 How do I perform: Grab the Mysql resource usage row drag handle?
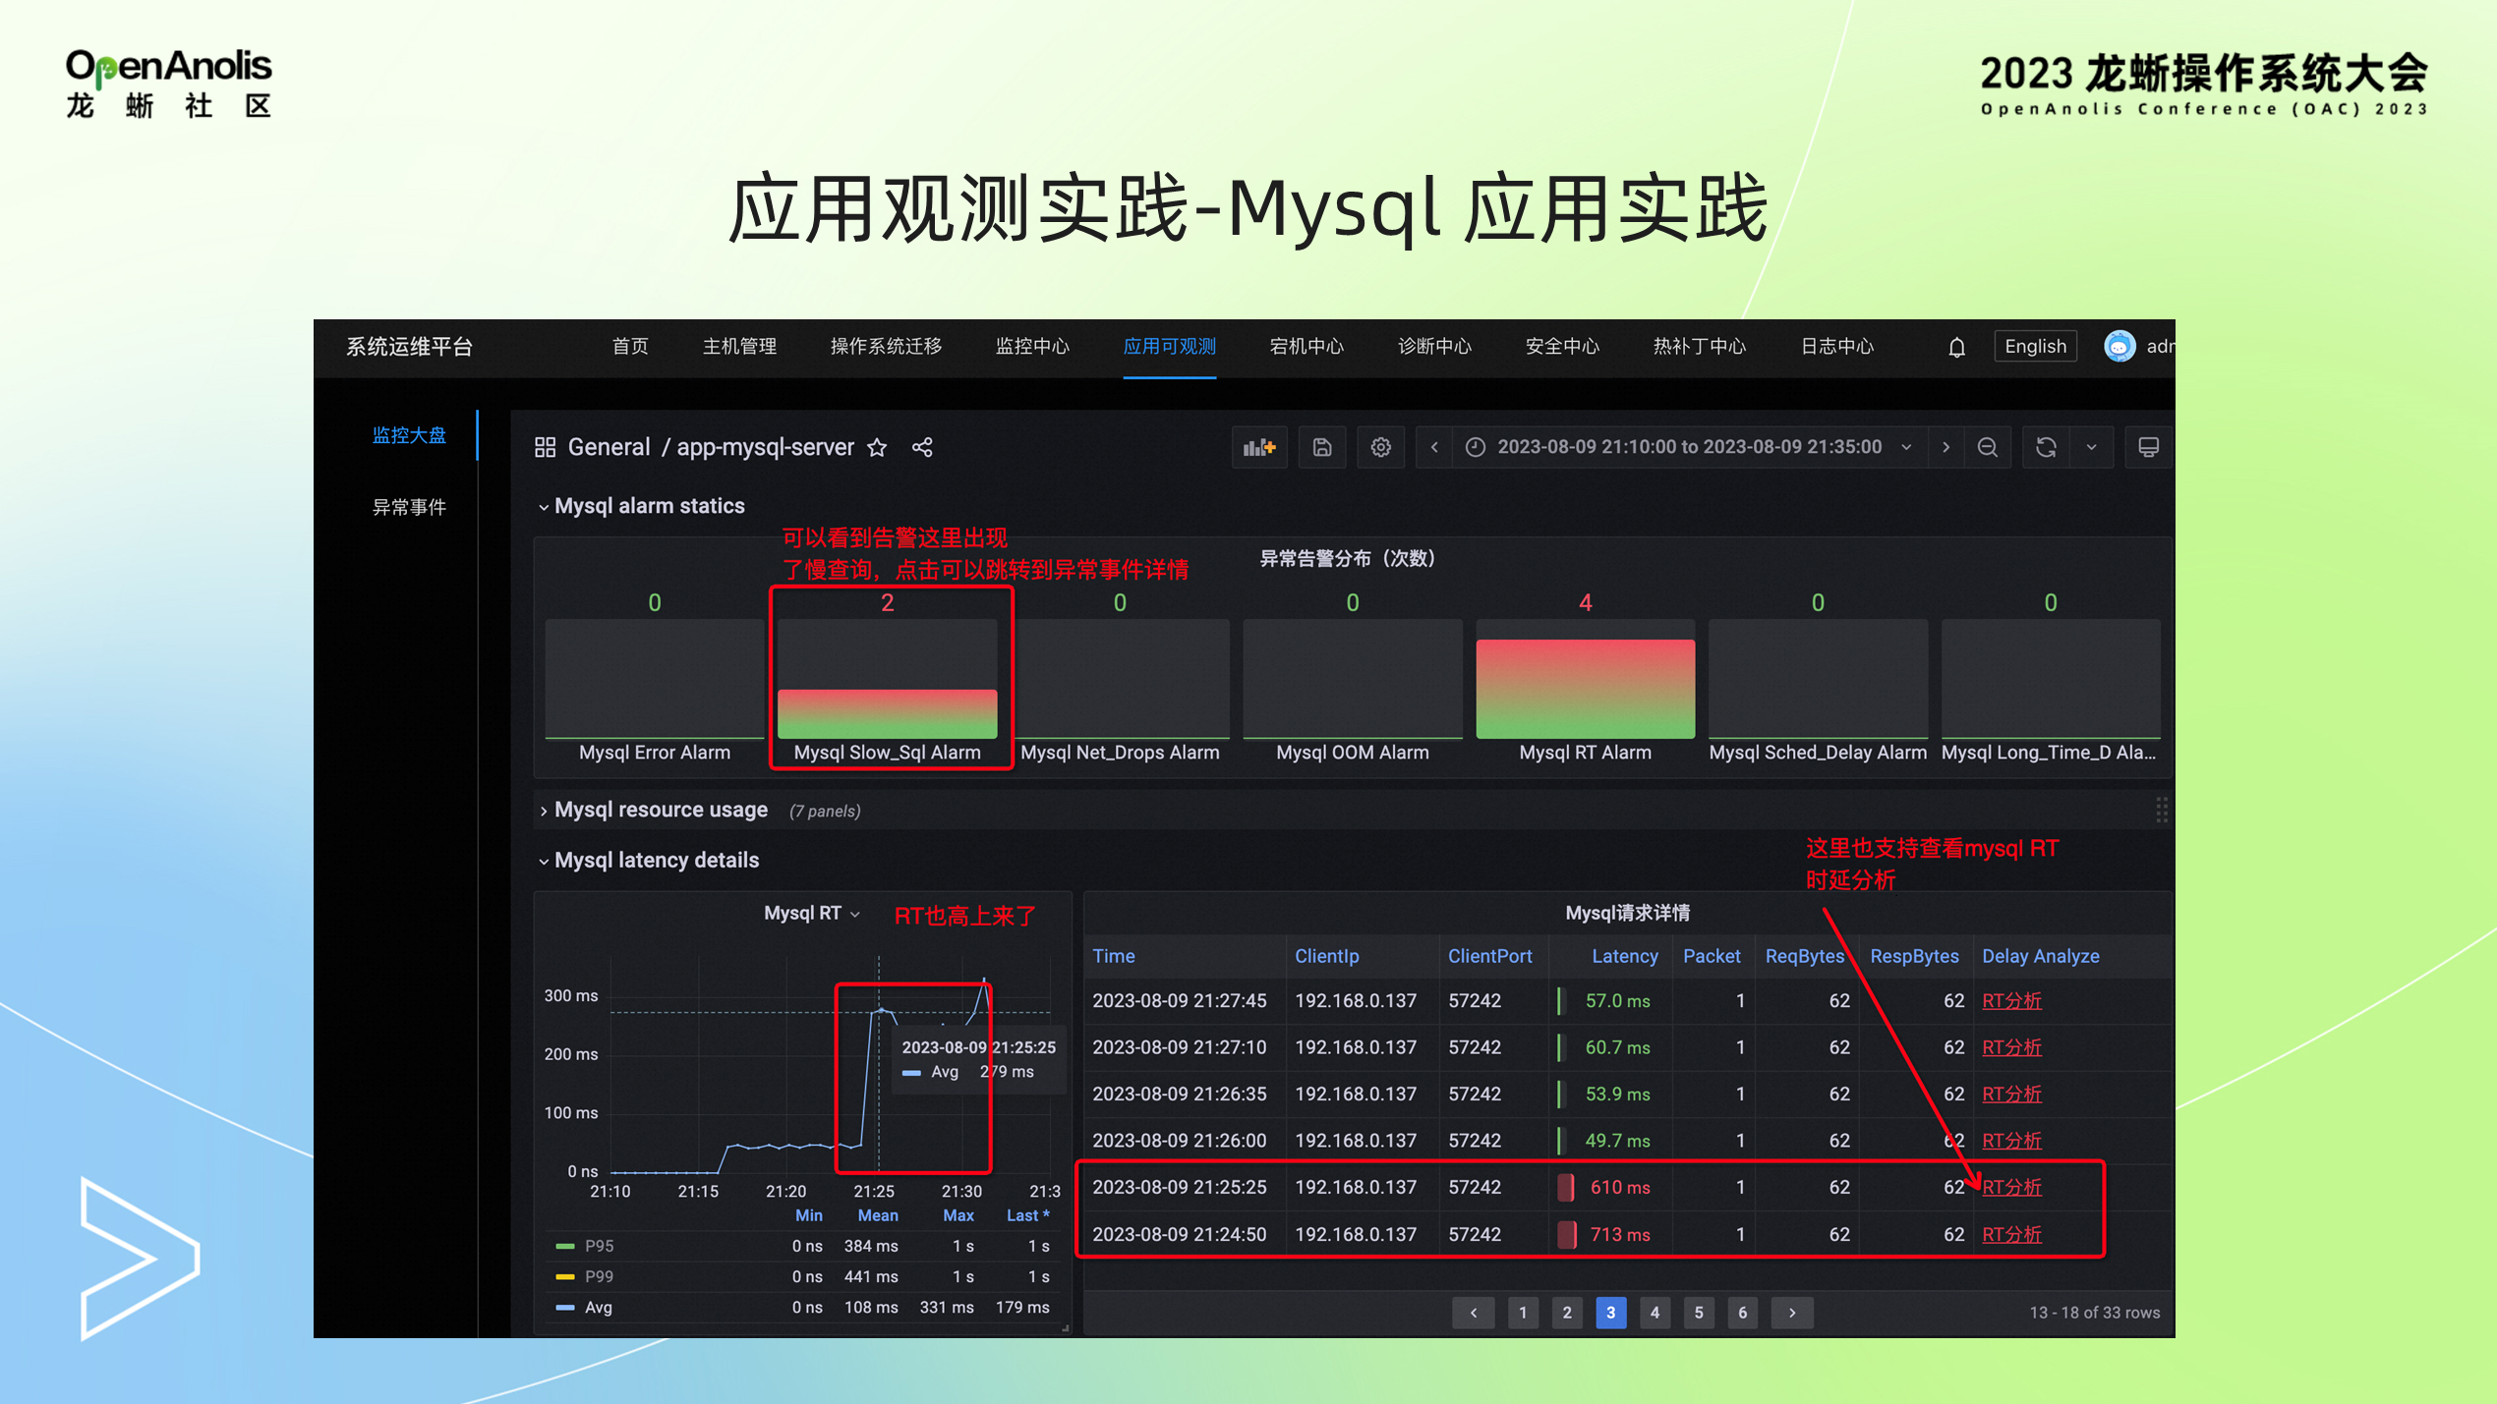2161,810
